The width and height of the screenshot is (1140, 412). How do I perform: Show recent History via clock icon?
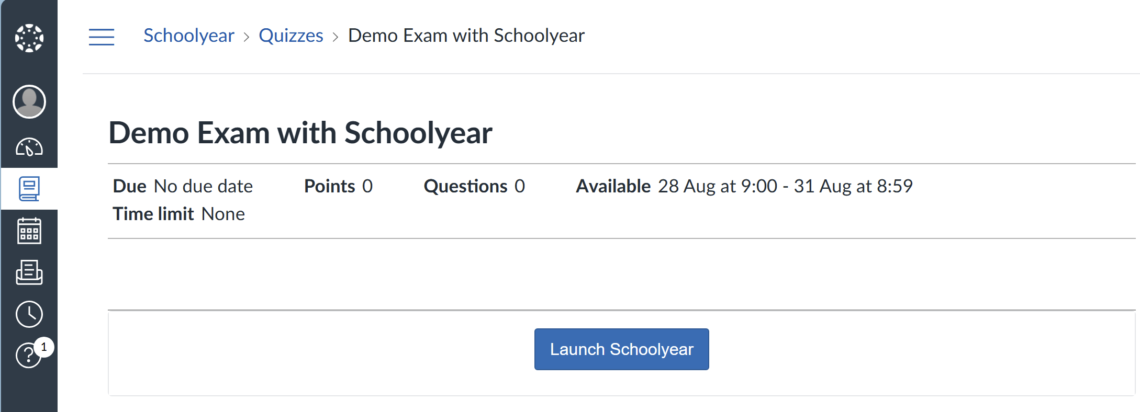pos(29,314)
